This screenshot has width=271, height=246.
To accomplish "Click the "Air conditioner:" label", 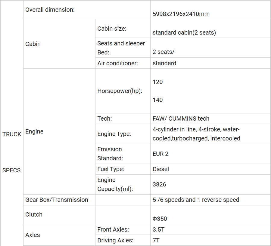I will pyautogui.click(x=117, y=63).
